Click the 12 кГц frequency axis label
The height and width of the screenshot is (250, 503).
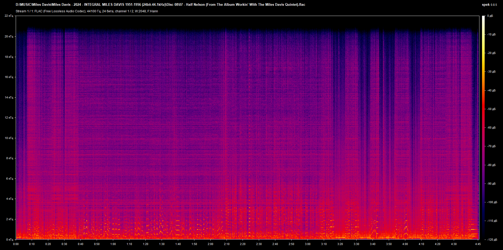click(x=9, y=118)
